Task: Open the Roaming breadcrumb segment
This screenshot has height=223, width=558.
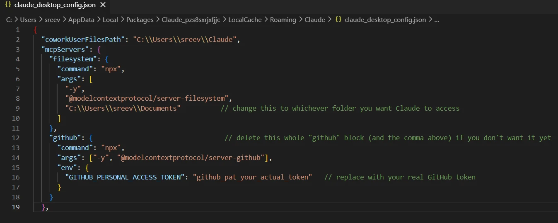Action: click(x=283, y=19)
